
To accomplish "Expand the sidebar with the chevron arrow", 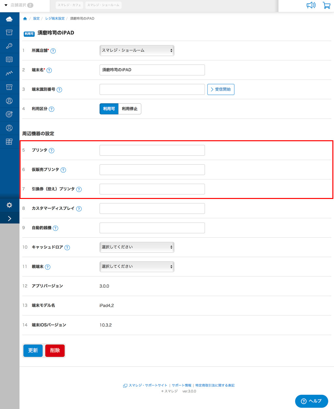I will coord(9,219).
